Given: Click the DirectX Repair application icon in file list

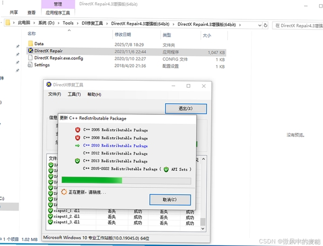Looking at the screenshot, I should pos(31,51).
